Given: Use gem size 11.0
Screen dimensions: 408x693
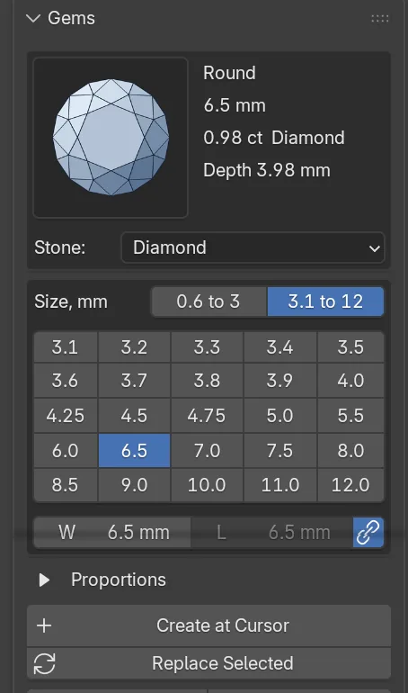Looking at the screenshot, I should 279,485.
